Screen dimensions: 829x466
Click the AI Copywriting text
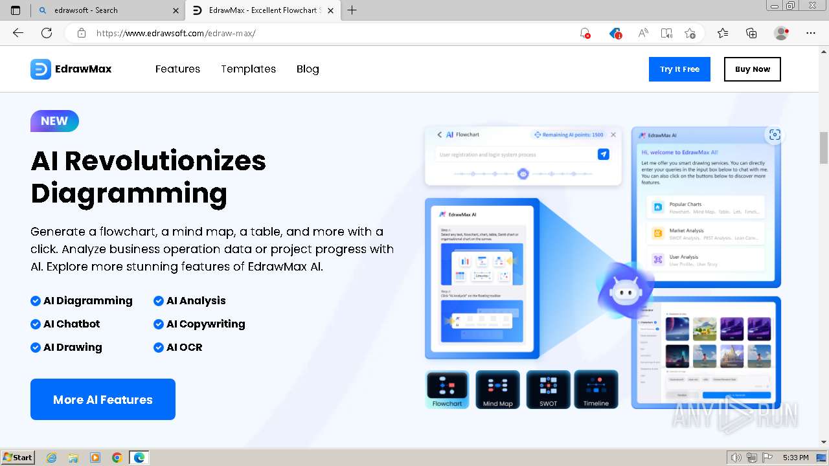(x=206, y=324)
